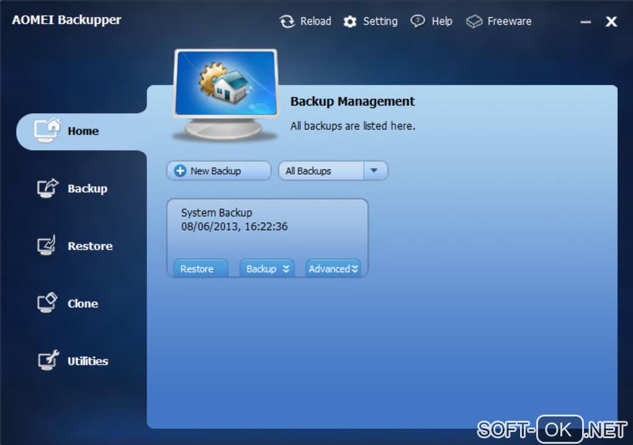Click the AOMEI Backupper title text
Viewport: 633px width, 445px height.
[x=66, y=20]
